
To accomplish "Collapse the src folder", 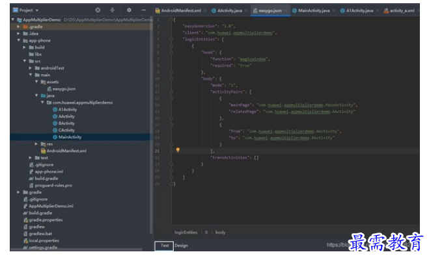I will [x=25, y=61].
